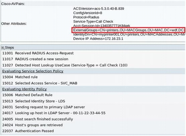Open the Evaluating Service Selection Policy link
Viewport: 186px width, 136px height.
tap(33, 71)
